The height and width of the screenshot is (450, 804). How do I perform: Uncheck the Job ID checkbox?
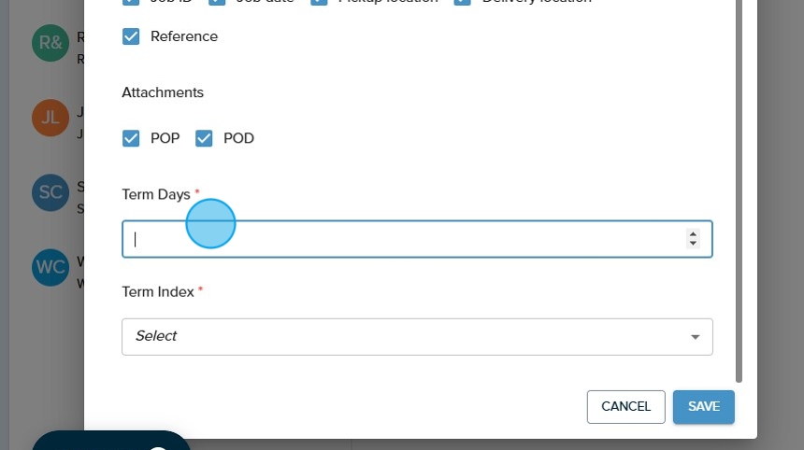tap(131, 2)
